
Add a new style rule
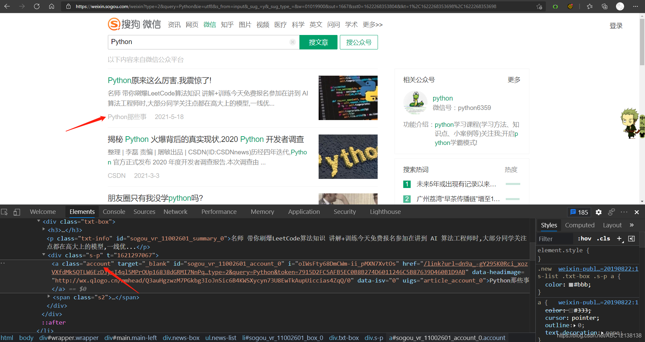(x=619, y=238)
